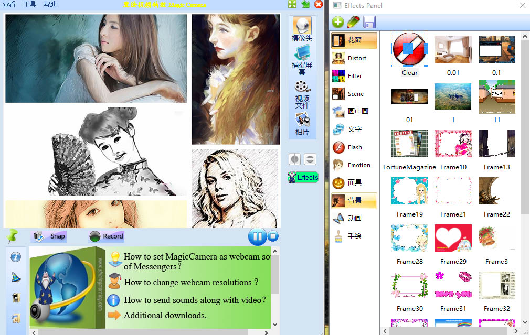The height and width of the screenshot is (335, 530).
Task: Apply the Frame21 thumbnail
Action: [x=453, y=191]
